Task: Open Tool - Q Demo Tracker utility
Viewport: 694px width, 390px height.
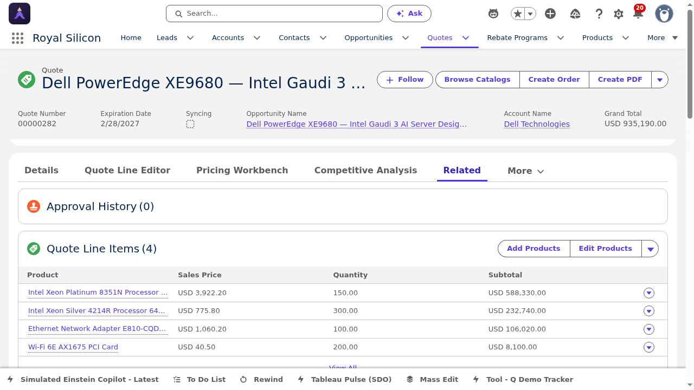Action: pos(523,379)
